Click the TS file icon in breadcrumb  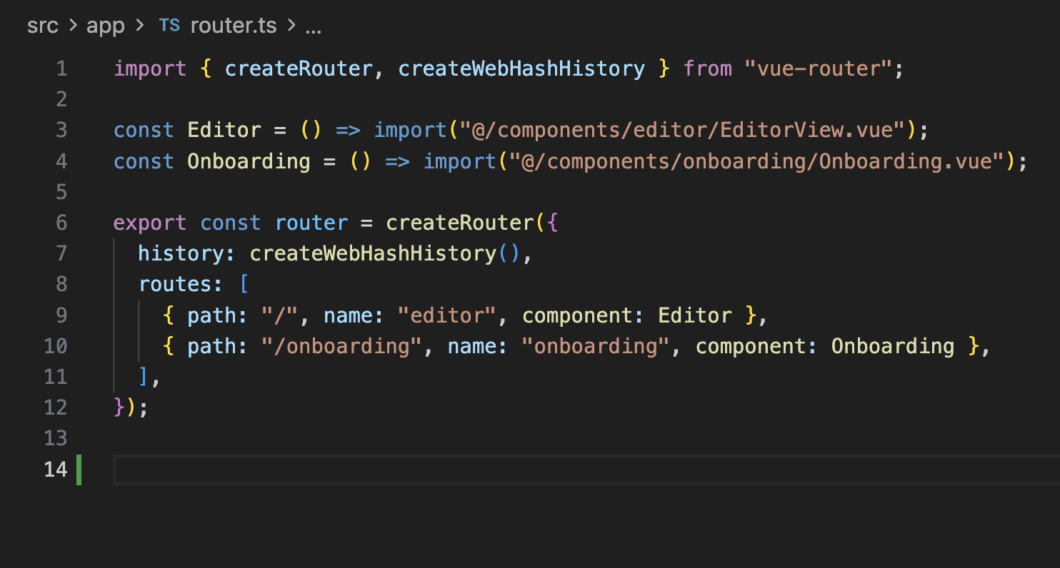point(169,26)
